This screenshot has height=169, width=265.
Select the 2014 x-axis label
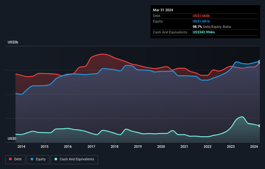[21, 147]
